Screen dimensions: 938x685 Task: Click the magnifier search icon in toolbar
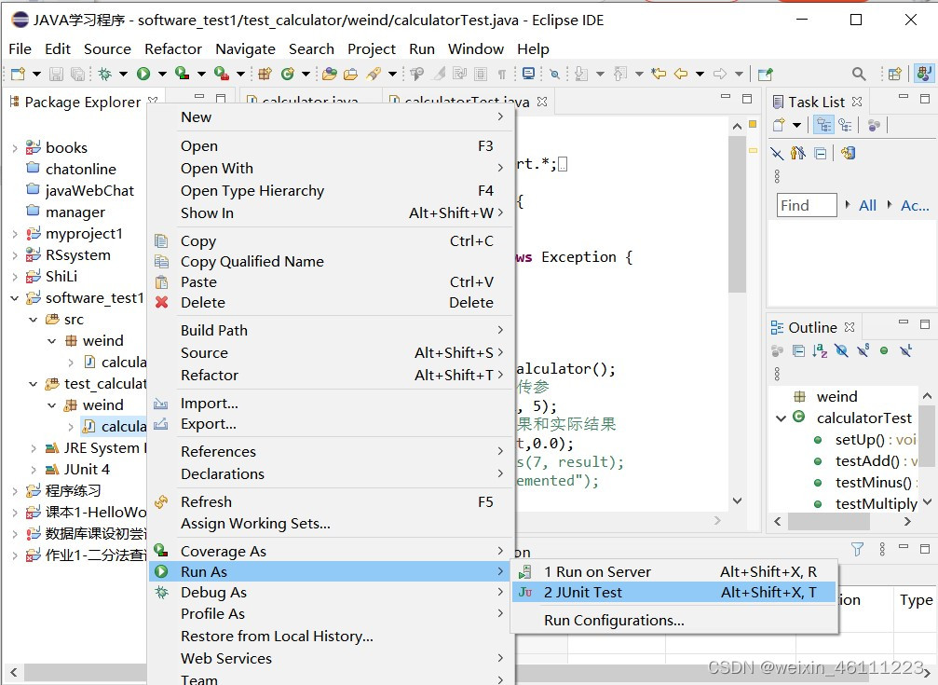point(859,74)
